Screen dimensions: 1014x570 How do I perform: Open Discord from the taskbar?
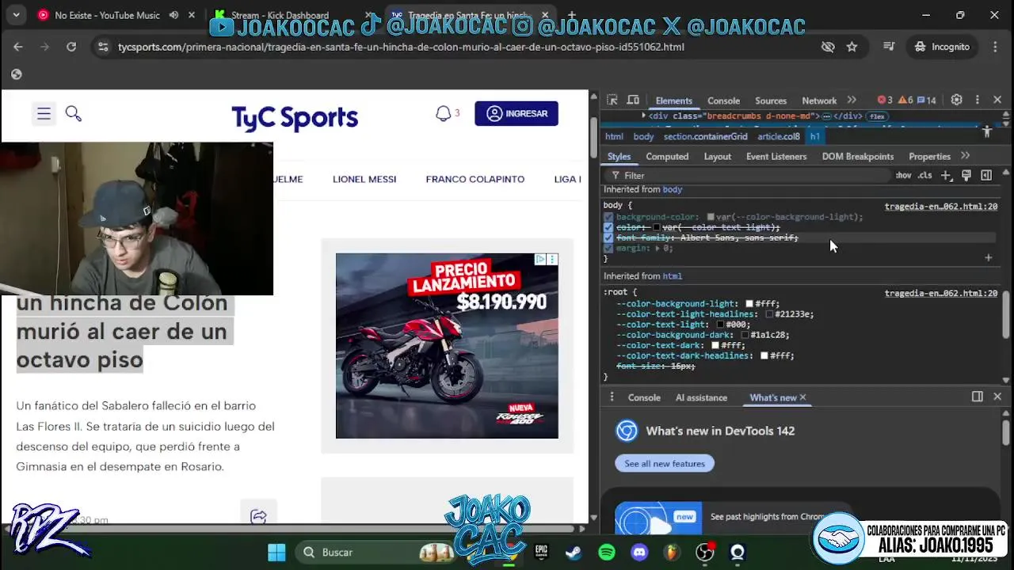[639, 552]
